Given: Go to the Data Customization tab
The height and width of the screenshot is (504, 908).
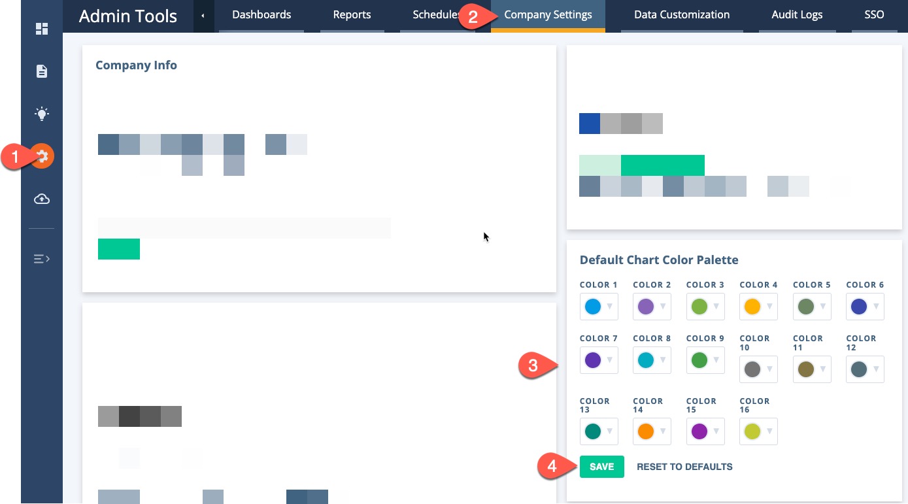Looking at the screenshot, I should click(x=682, y=15).
